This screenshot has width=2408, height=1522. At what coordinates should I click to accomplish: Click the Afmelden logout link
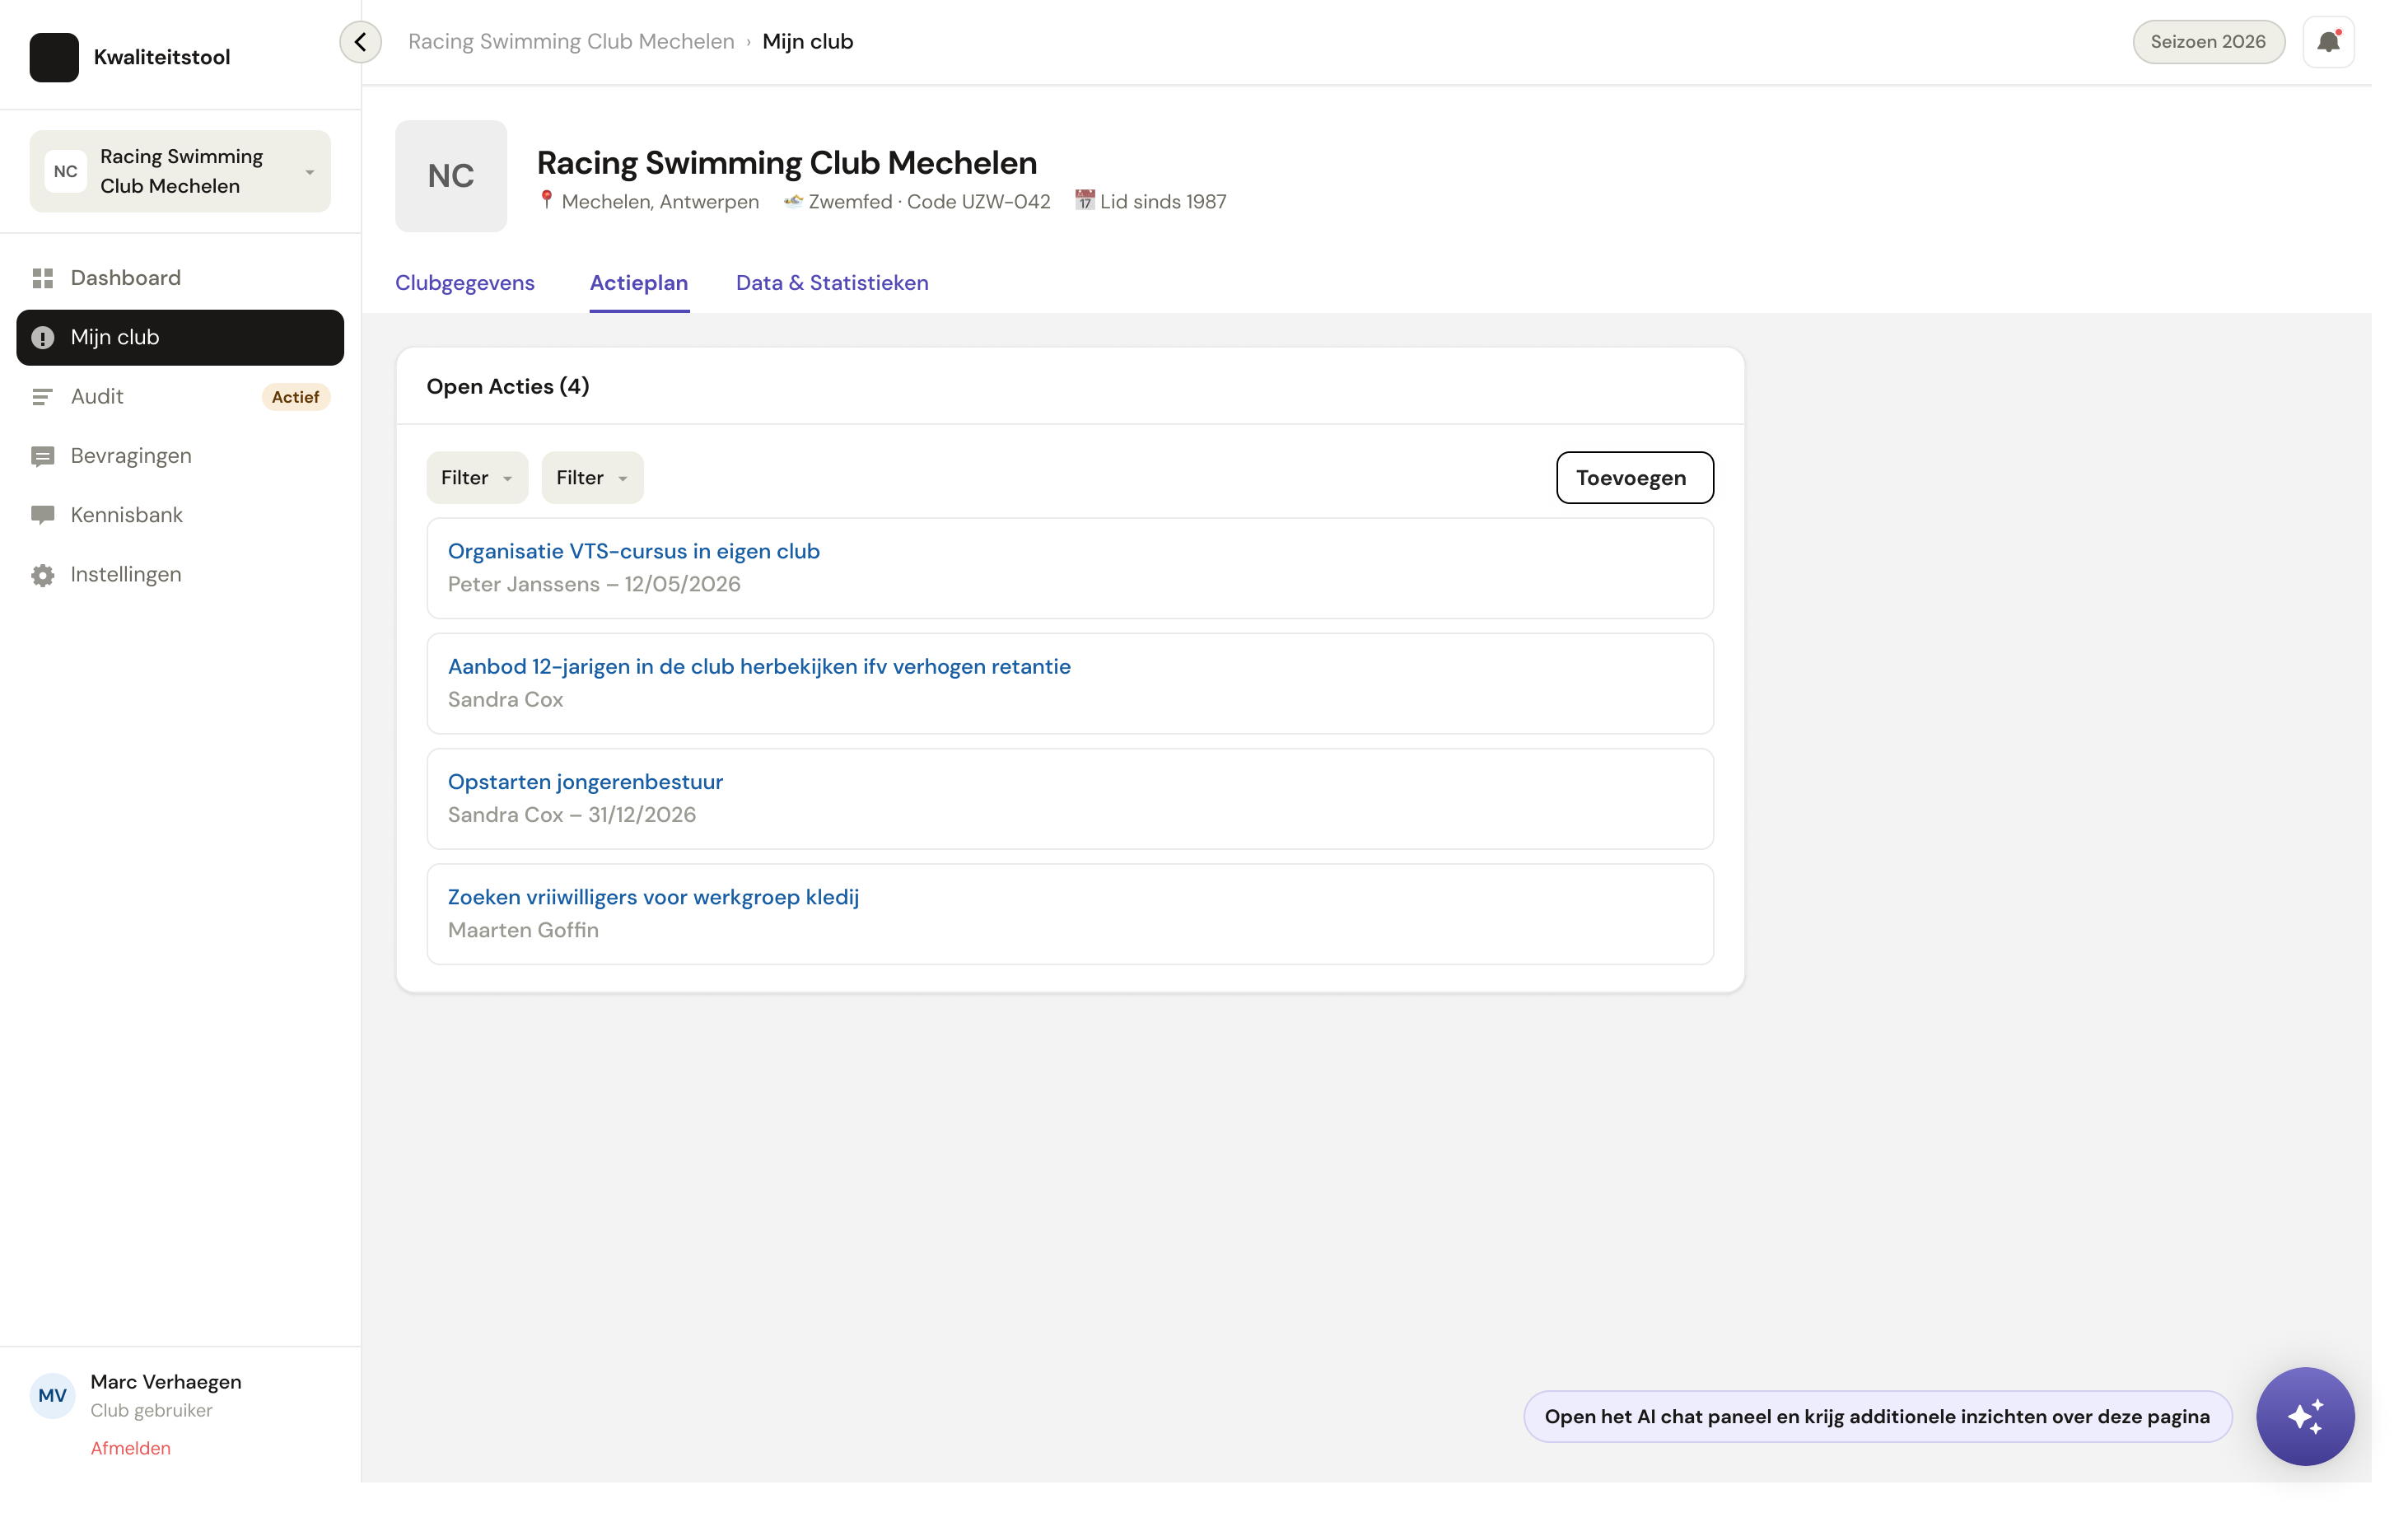(x=131, y=1448)
